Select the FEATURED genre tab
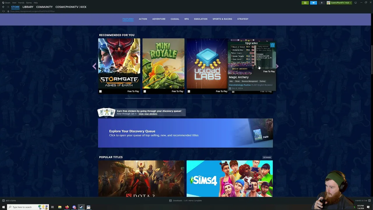 pyautogui.click(x=128, y=19)
